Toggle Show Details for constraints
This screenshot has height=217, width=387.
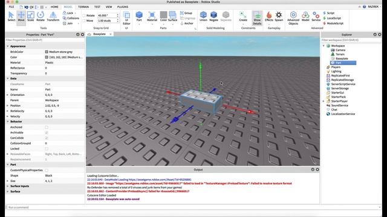[x=257, y=18]
